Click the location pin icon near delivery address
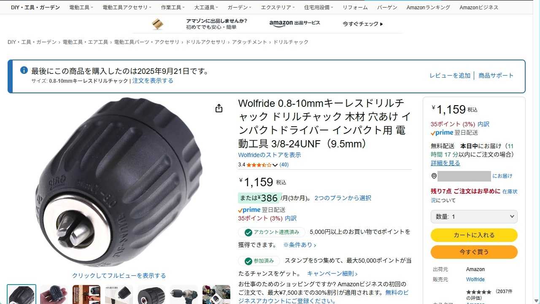 click(x=434, y=176)
